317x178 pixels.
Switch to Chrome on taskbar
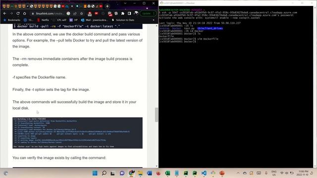[x=131, y=173]
